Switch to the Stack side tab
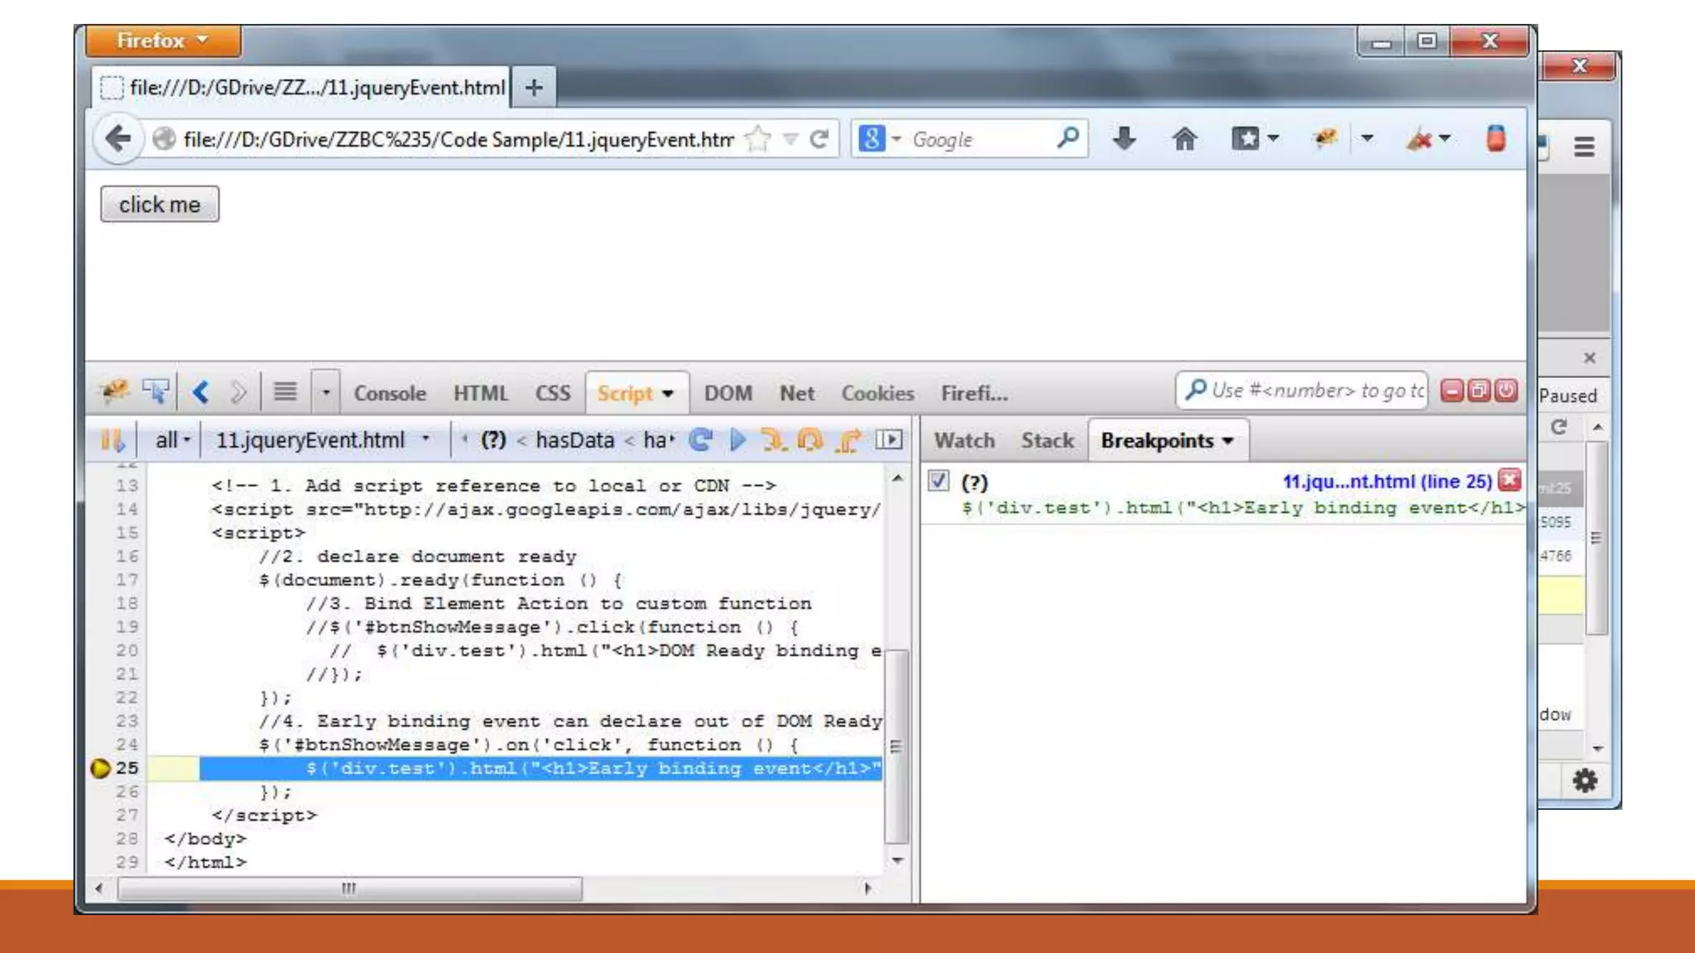1695x953 pixels. (x=1047, y=441)
